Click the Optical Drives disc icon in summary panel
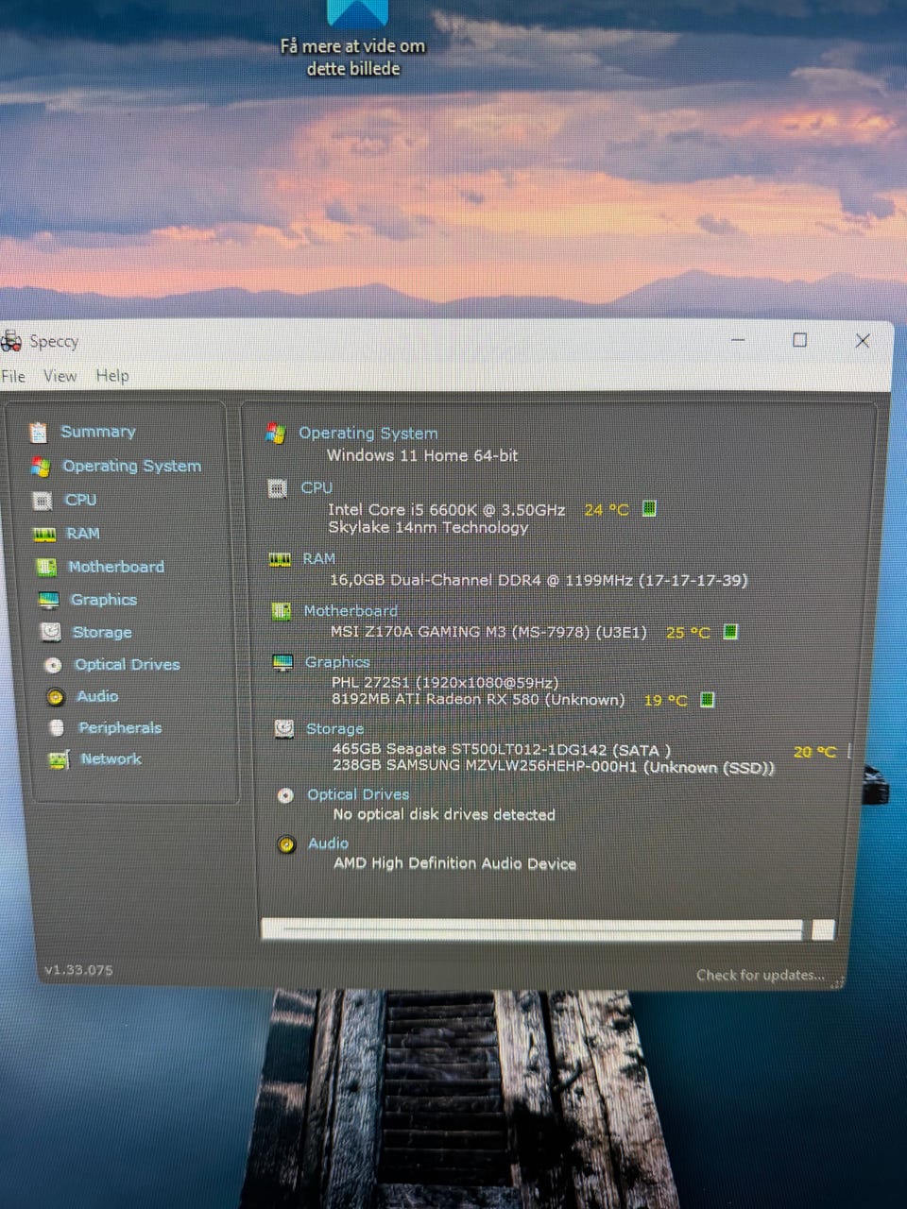Viewport: 907px width, 1209px height. 285,795
